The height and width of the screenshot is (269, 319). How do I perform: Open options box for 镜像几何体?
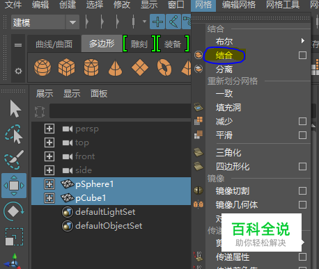pyautogui.click(x=302, y=205)
